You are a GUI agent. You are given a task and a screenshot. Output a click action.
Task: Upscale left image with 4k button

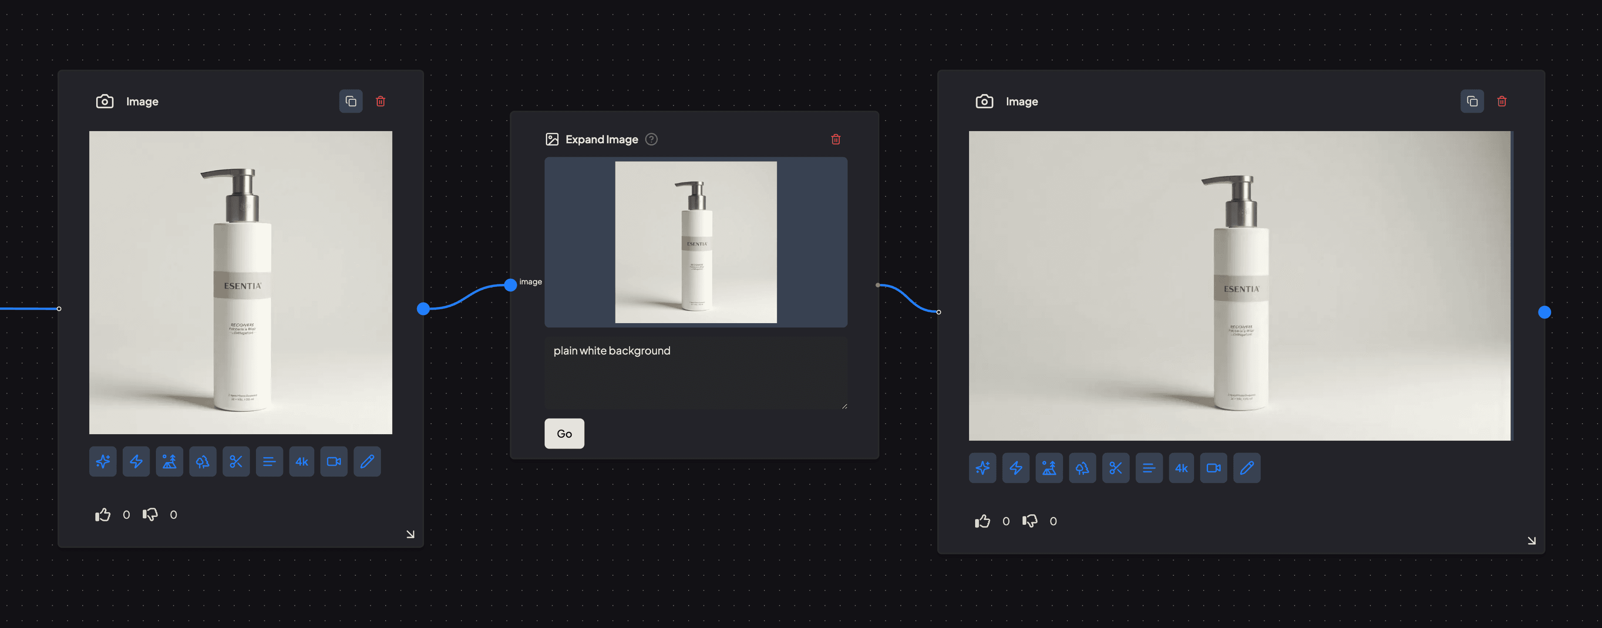pos(302,462)
